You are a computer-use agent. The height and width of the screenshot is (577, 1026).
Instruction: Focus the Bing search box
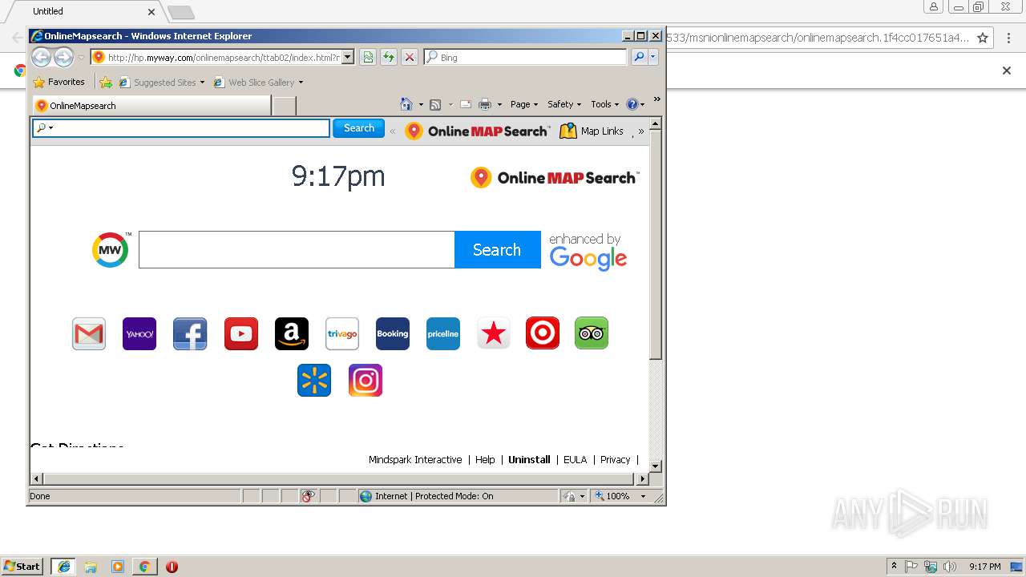pos(526,57)
